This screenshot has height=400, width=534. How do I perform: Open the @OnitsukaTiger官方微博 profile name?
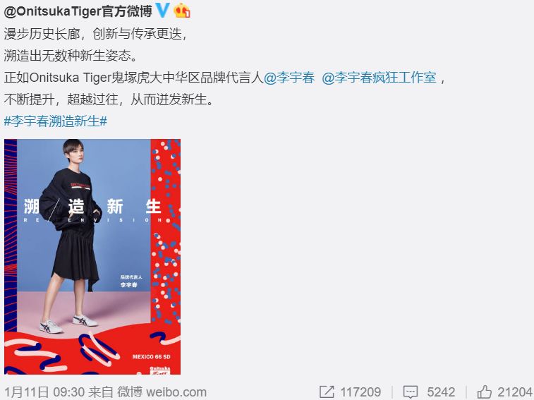point(78,11)
